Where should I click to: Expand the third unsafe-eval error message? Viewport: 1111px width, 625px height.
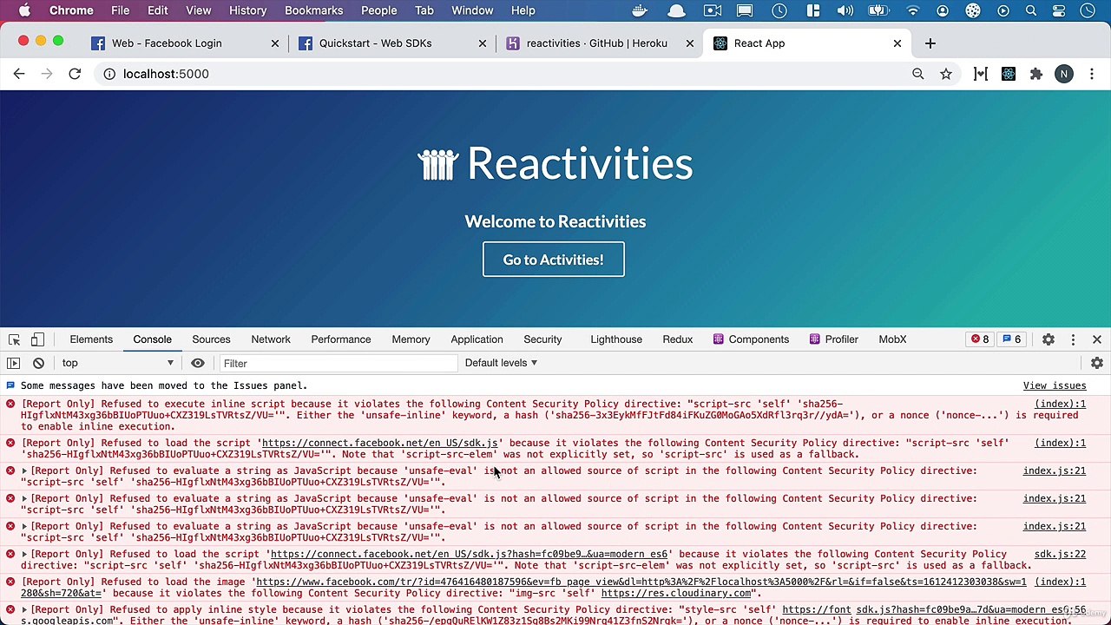[24, 527]
